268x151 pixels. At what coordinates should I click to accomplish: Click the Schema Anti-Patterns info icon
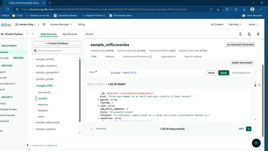point(150,57)
